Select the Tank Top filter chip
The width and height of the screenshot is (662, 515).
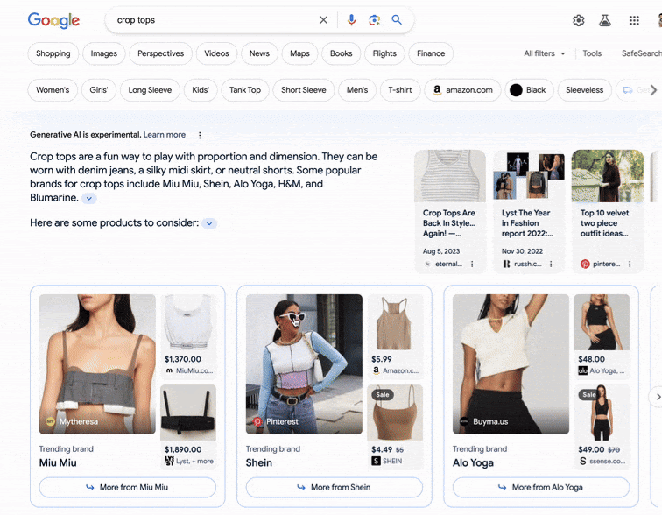[x=245, y=90]
